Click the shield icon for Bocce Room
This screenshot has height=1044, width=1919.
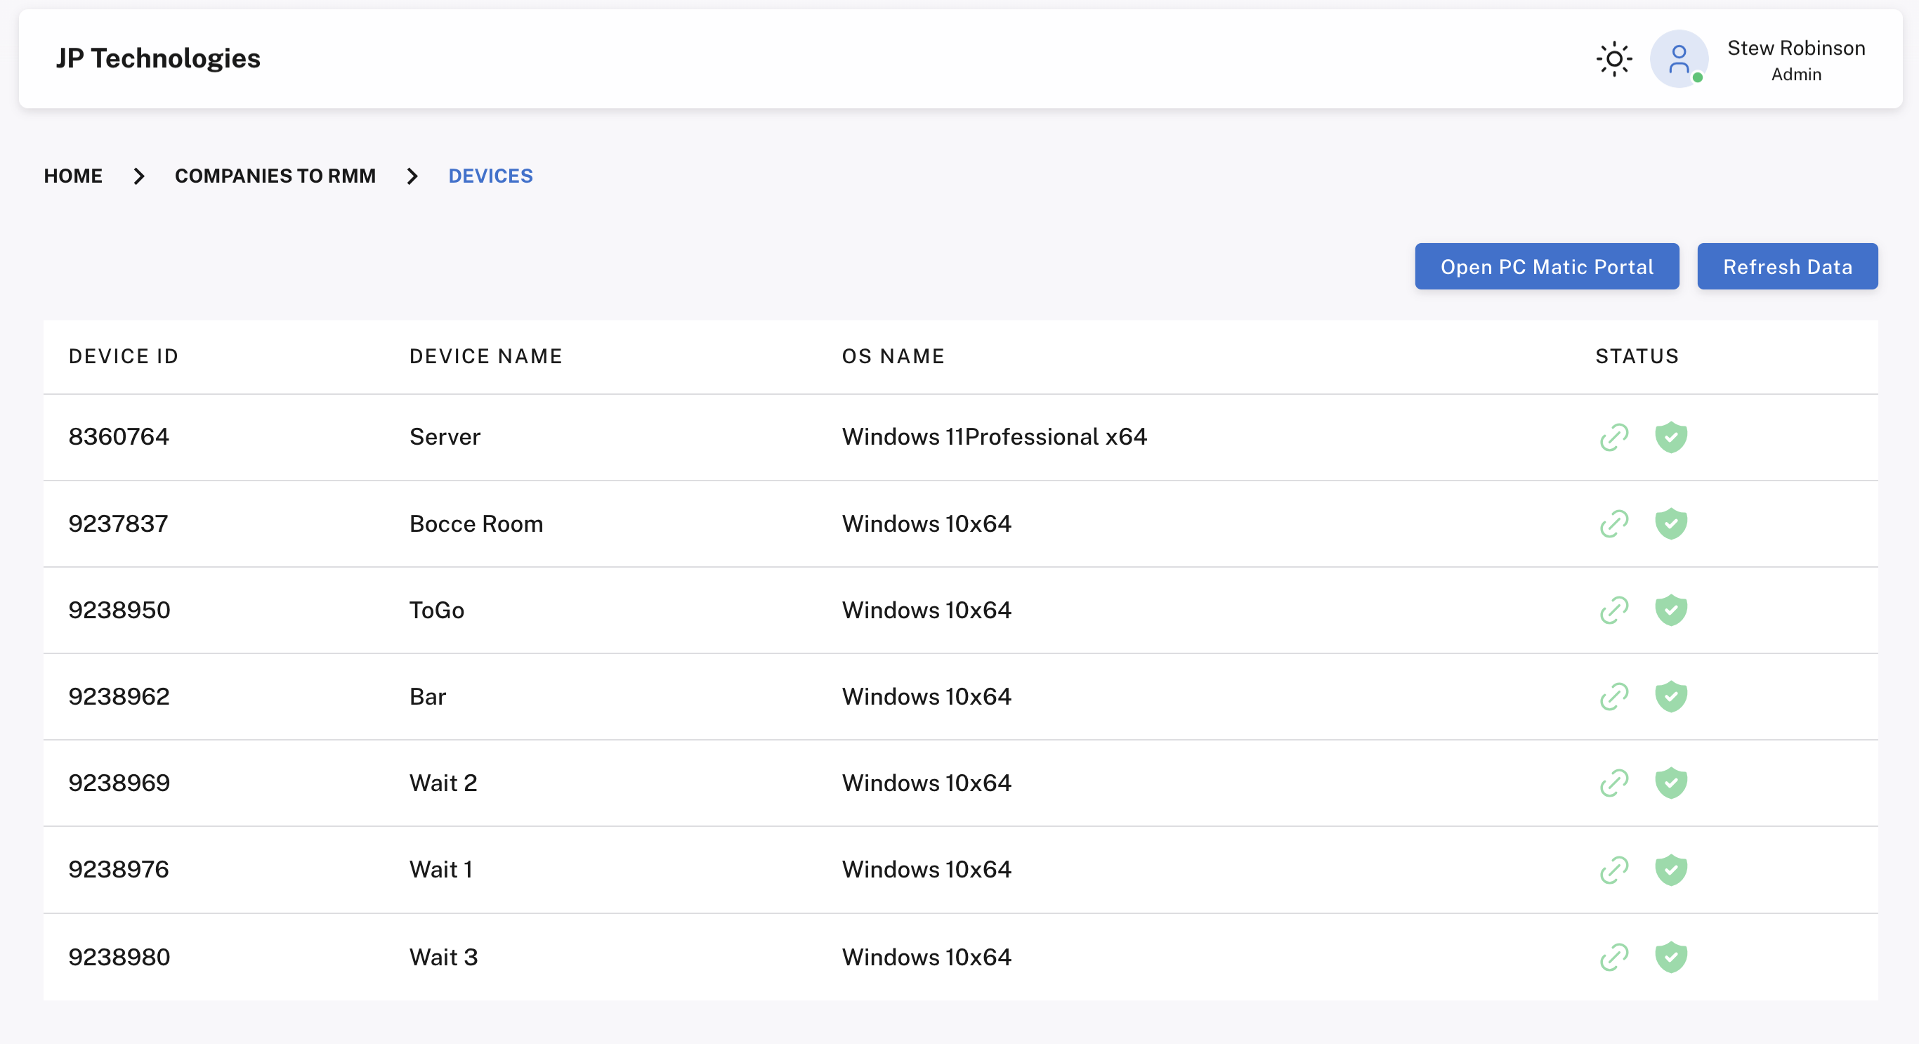tap(1671, 524)
